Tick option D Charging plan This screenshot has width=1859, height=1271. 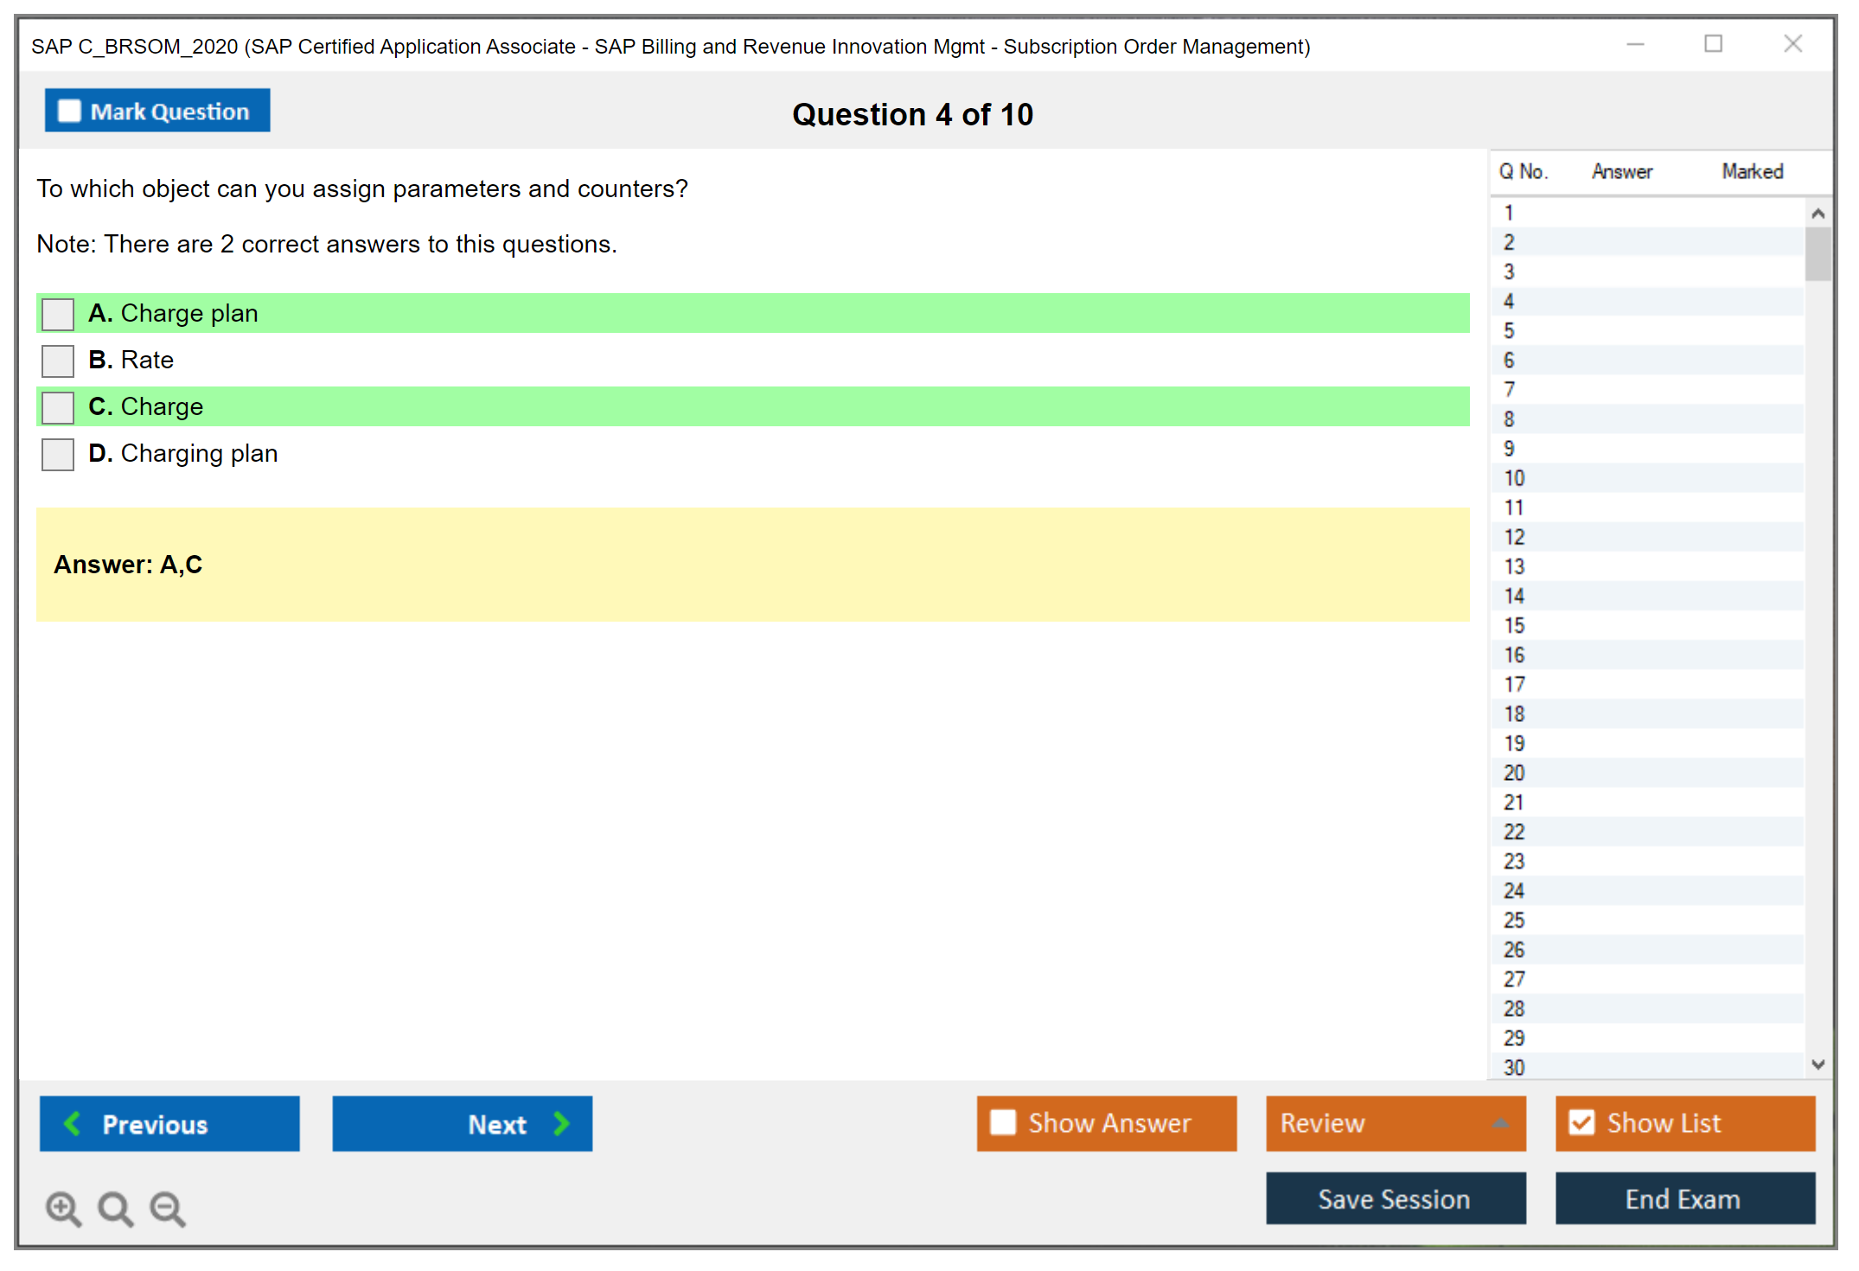click(58, 454)
